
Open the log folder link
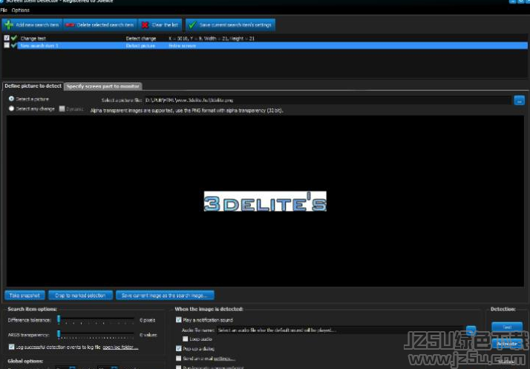tap(120, 347)
